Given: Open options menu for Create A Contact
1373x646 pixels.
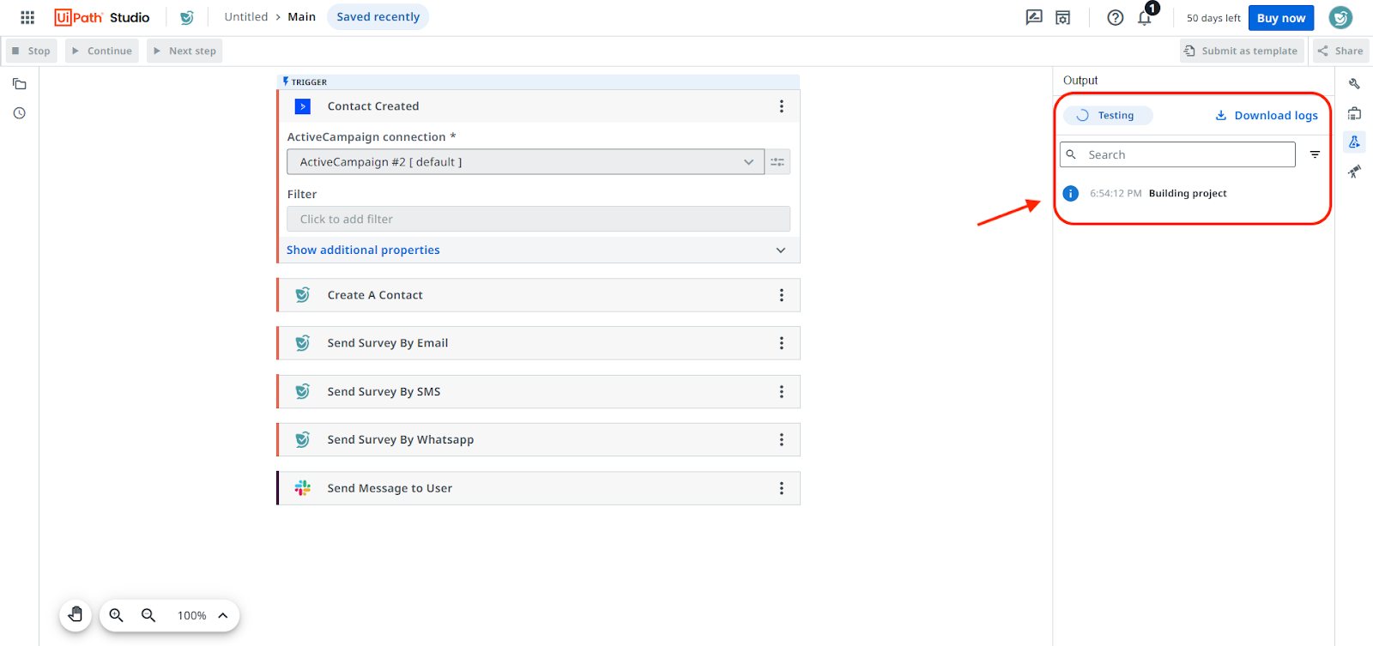Looking at the screenshot, I should 781,295.
